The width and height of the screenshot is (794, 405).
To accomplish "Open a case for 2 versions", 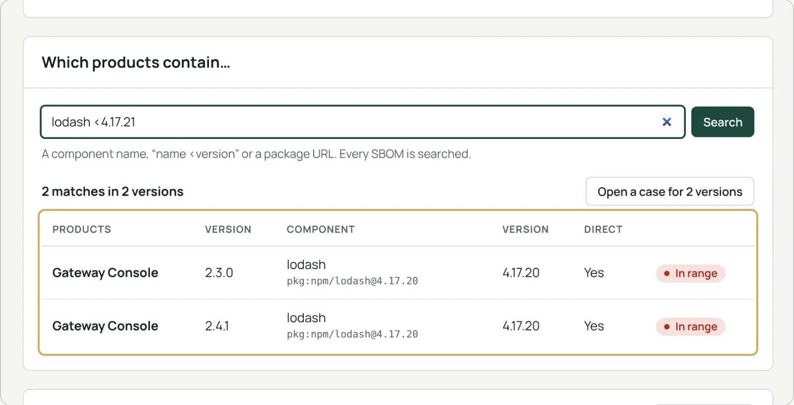I will click(670, 192).
